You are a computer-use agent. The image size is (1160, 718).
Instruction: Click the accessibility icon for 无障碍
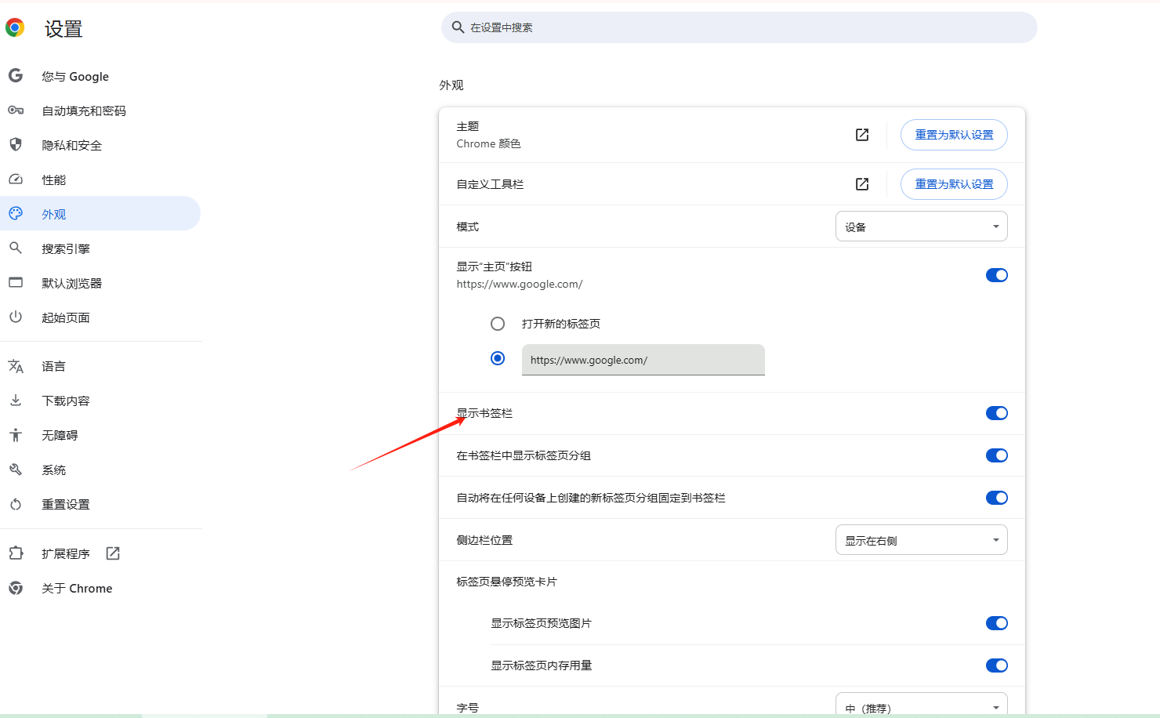[x=16, y=434]
